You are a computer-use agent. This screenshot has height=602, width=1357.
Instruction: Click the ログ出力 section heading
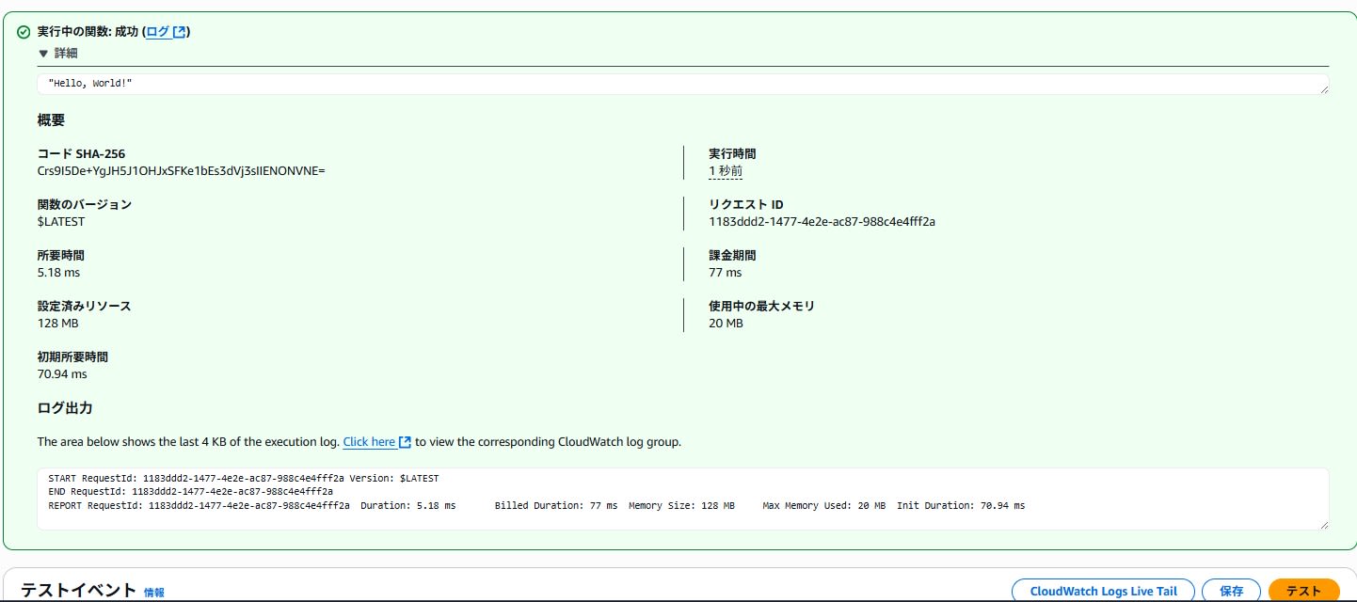(x=65, y=408)
